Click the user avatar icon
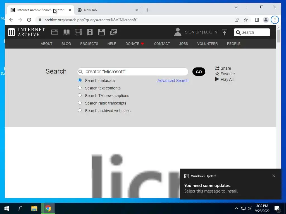The image size is (286, 214). click(178, 32)
